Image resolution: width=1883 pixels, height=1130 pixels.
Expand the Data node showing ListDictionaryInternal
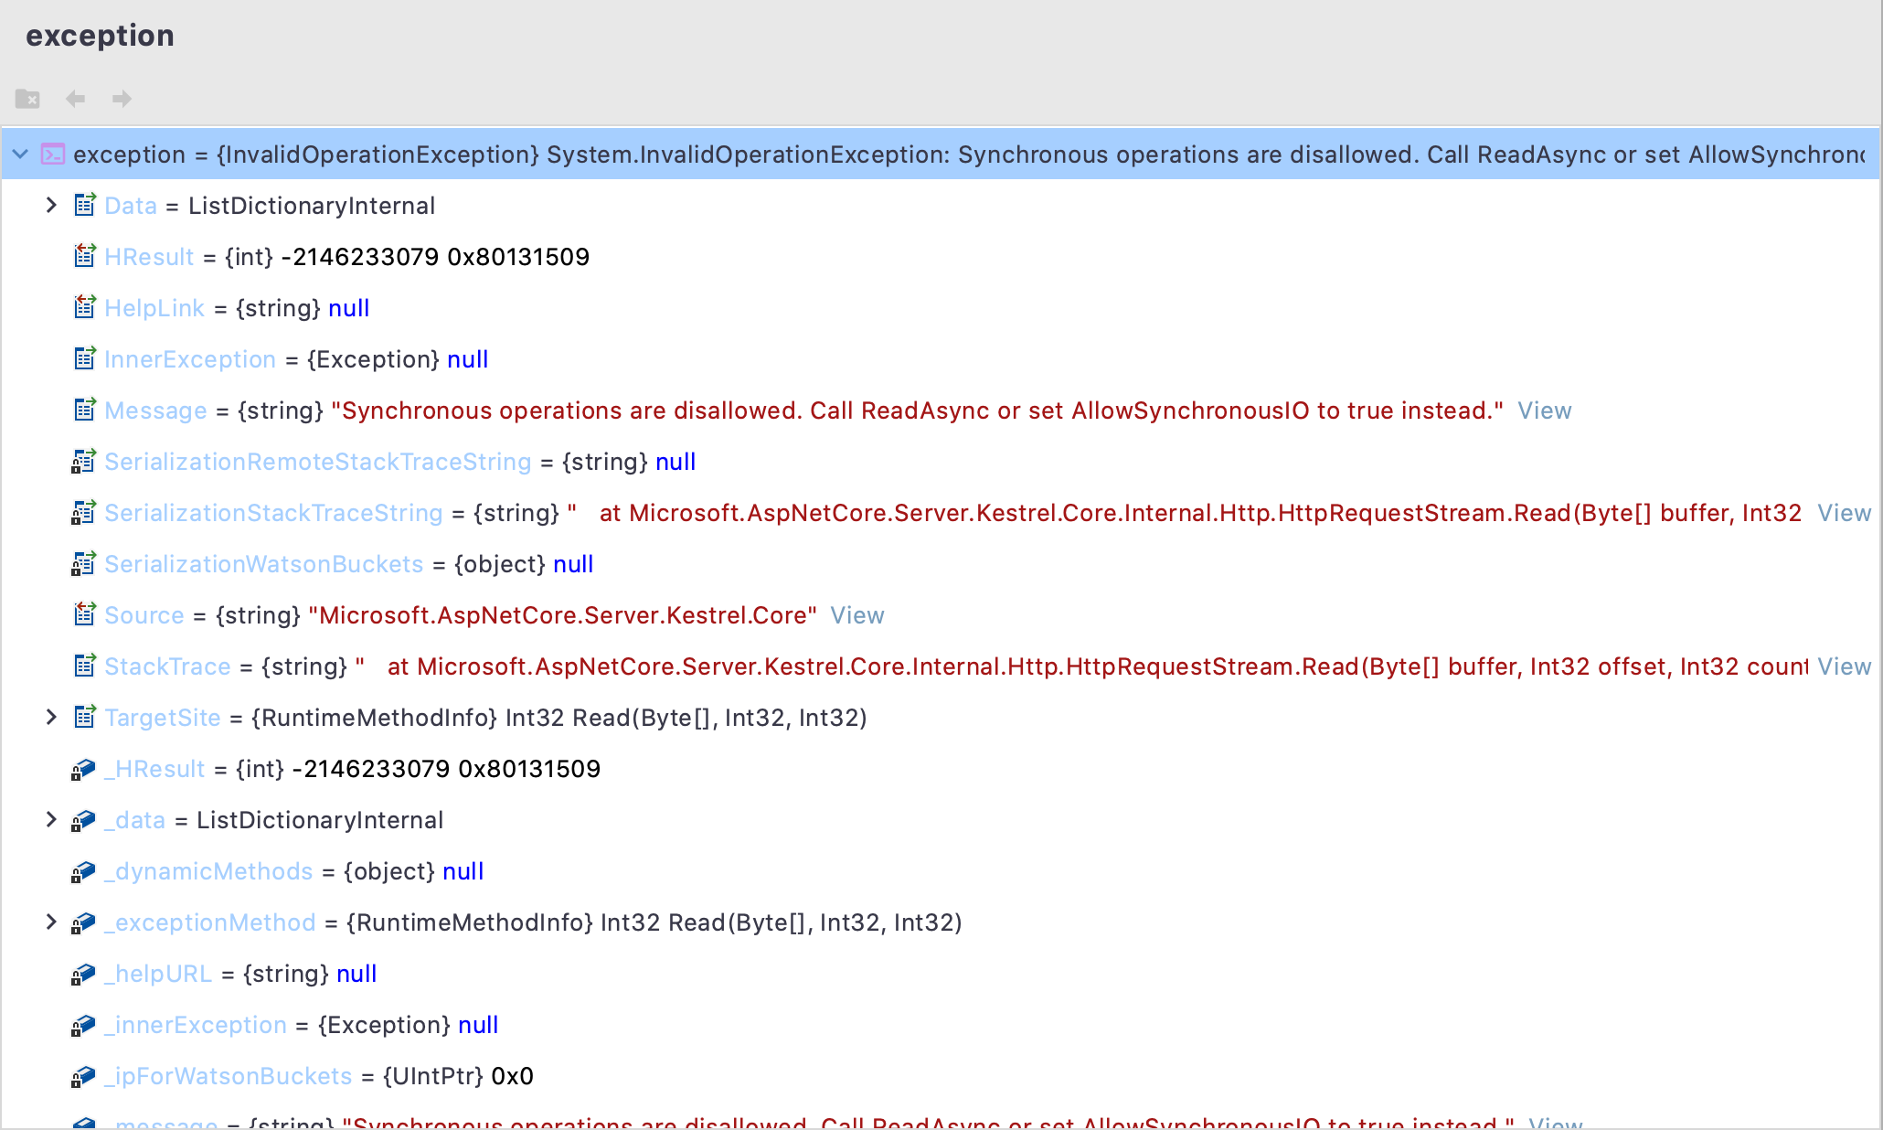pyautogui.click(x=51, y=205)
